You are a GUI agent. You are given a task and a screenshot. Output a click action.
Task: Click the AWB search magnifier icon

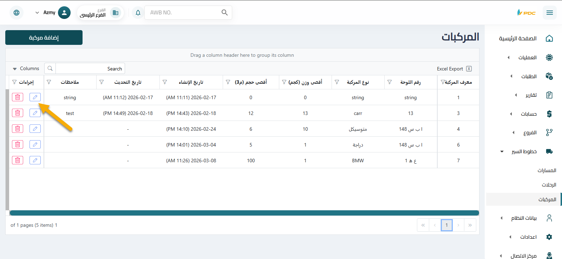pos(224,13)
